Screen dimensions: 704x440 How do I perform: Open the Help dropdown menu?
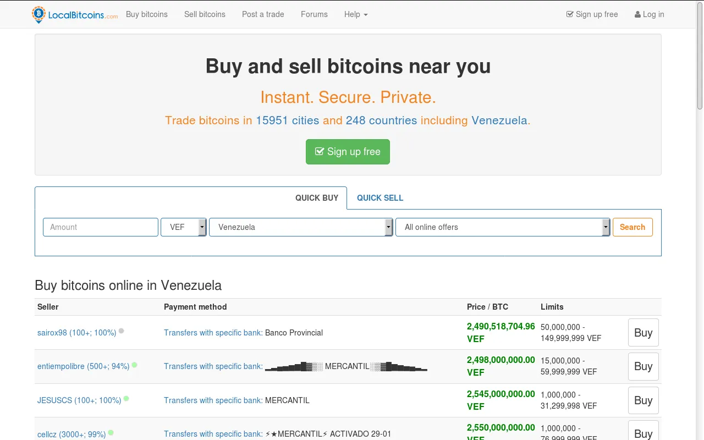356,14
